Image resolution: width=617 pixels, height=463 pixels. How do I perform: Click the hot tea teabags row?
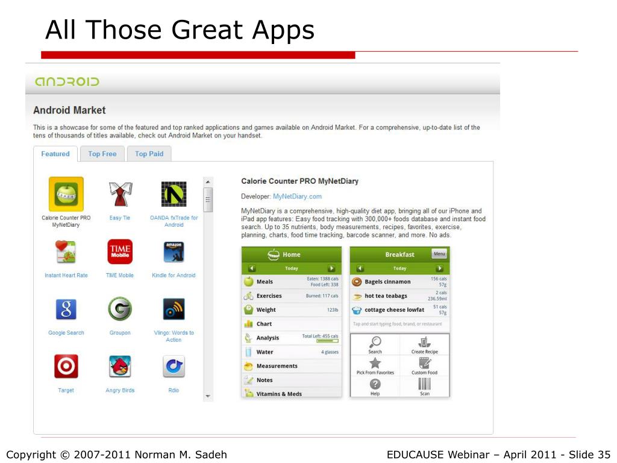coord(400,295)
